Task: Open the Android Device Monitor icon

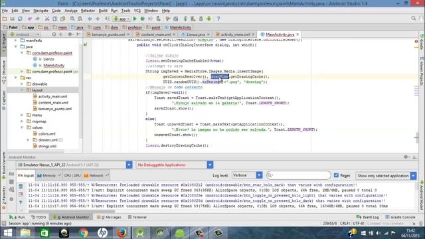Action: click(x=209, y=19)
